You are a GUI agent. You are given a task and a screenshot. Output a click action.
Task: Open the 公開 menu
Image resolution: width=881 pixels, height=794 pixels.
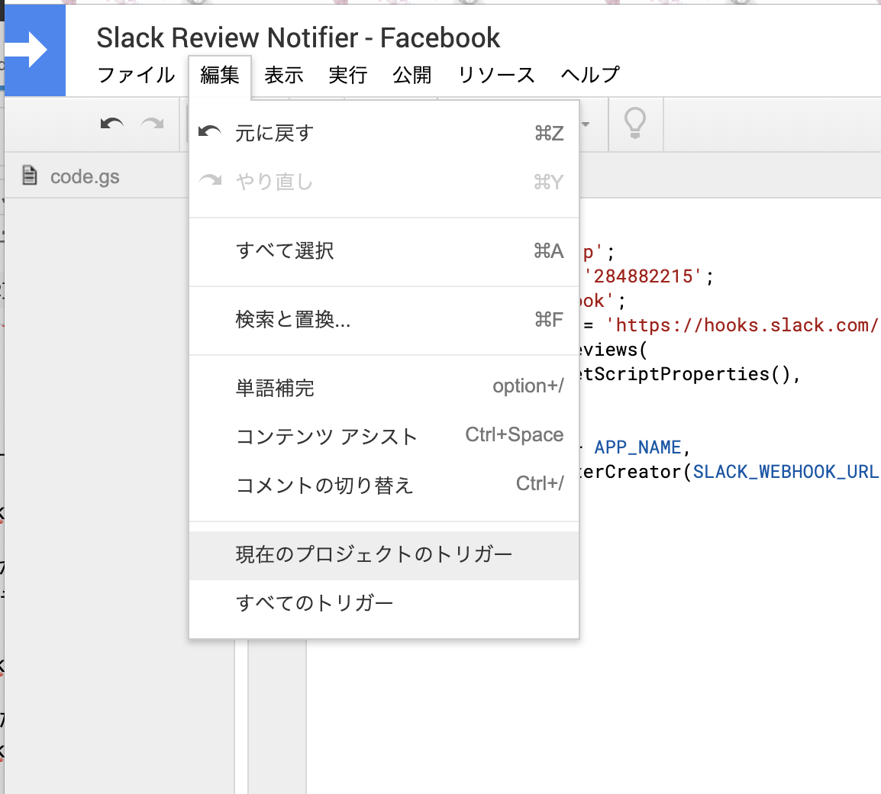tap(411, 75)
